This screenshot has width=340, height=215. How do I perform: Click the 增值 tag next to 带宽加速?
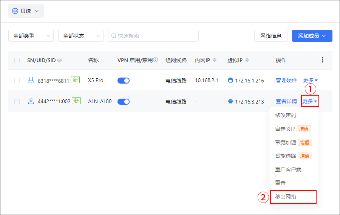pos(304,143)
